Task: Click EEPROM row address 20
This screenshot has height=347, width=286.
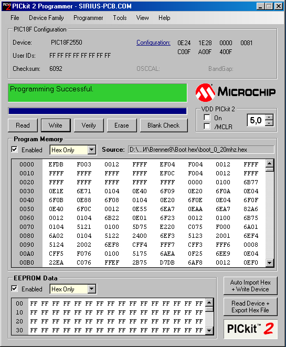Action: click(x=19, y=321)
